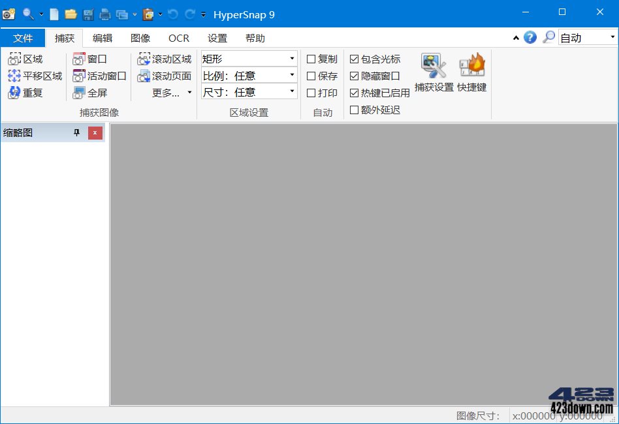619x424 pixels.
Task: Open 快捷键 hotkeys configuration
Action: (x=471, y=72)
